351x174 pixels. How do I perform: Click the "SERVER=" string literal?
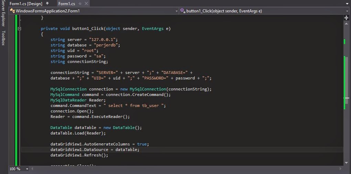[x=107, y=73]
